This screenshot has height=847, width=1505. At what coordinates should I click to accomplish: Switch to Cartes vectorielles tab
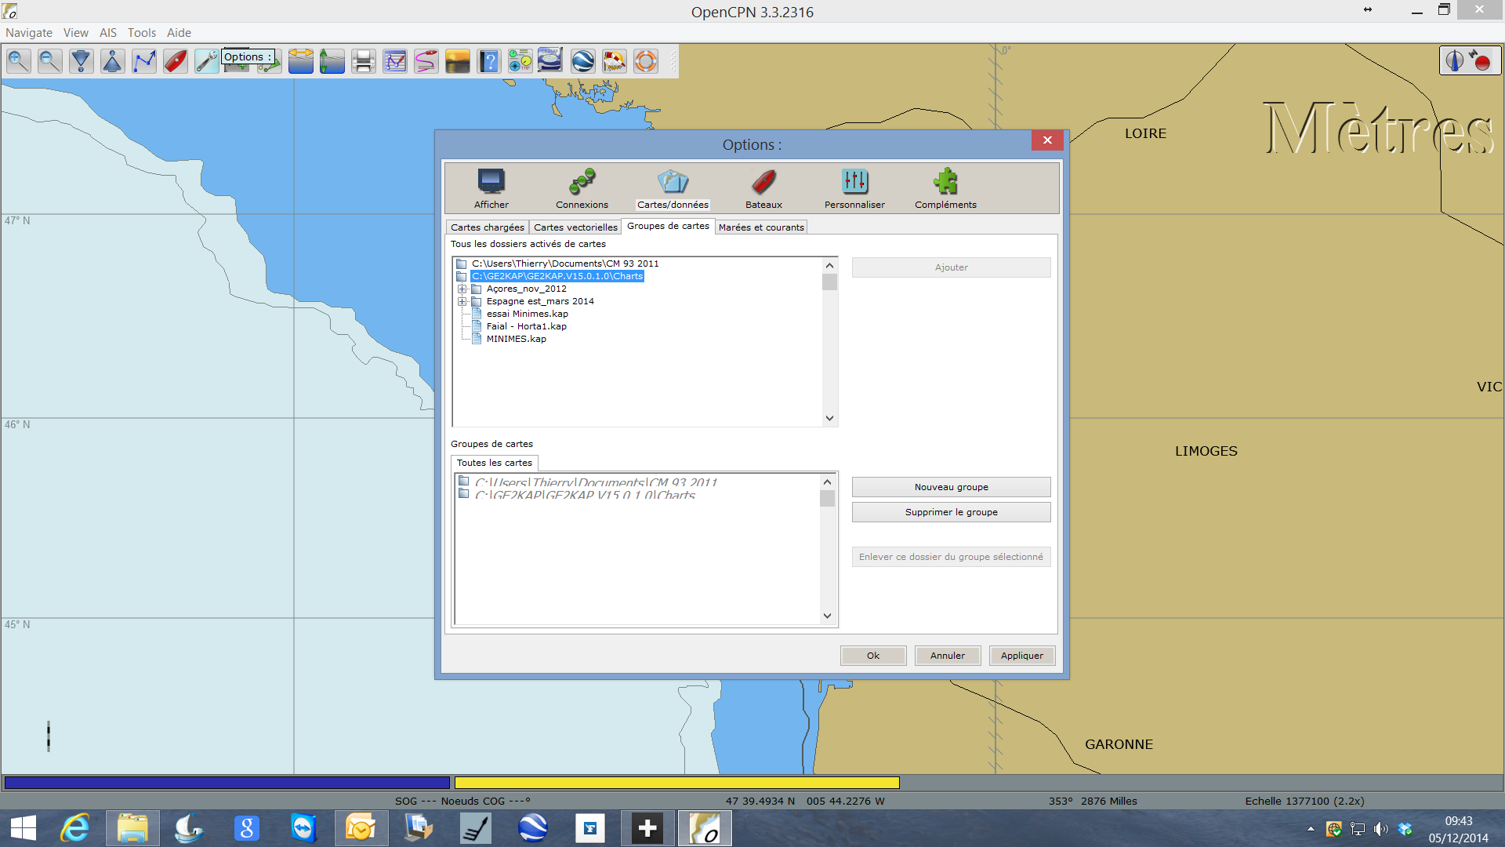point(575,227)
